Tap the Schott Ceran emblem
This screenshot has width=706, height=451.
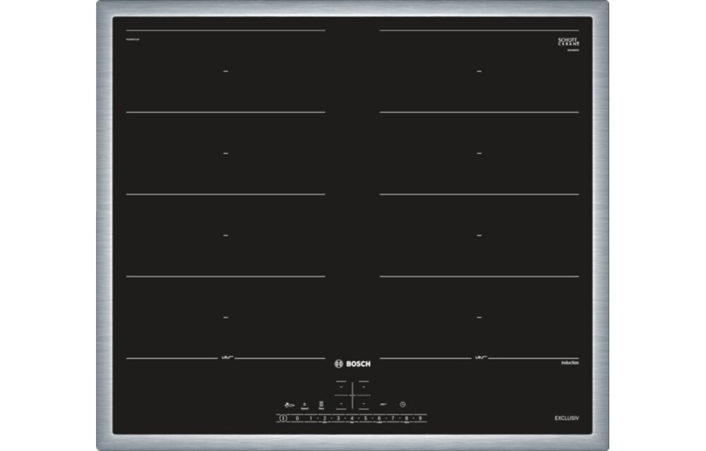point(567,41)
